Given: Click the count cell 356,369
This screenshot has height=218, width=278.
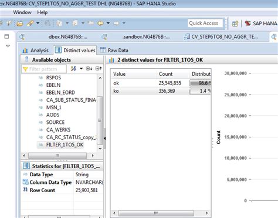Looking at the screenshot, I should pyautogui.click(x=167, y=91).
